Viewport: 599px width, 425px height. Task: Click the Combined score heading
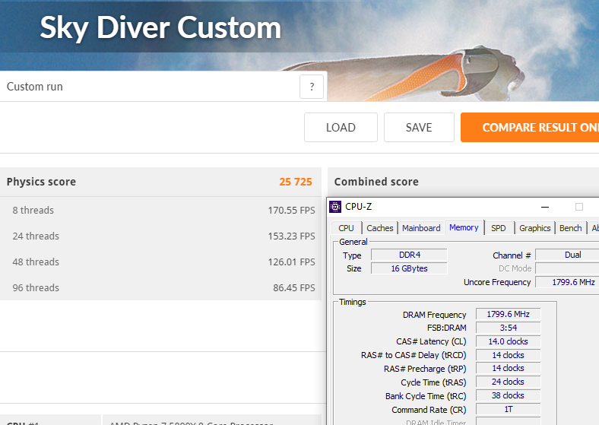376,182
